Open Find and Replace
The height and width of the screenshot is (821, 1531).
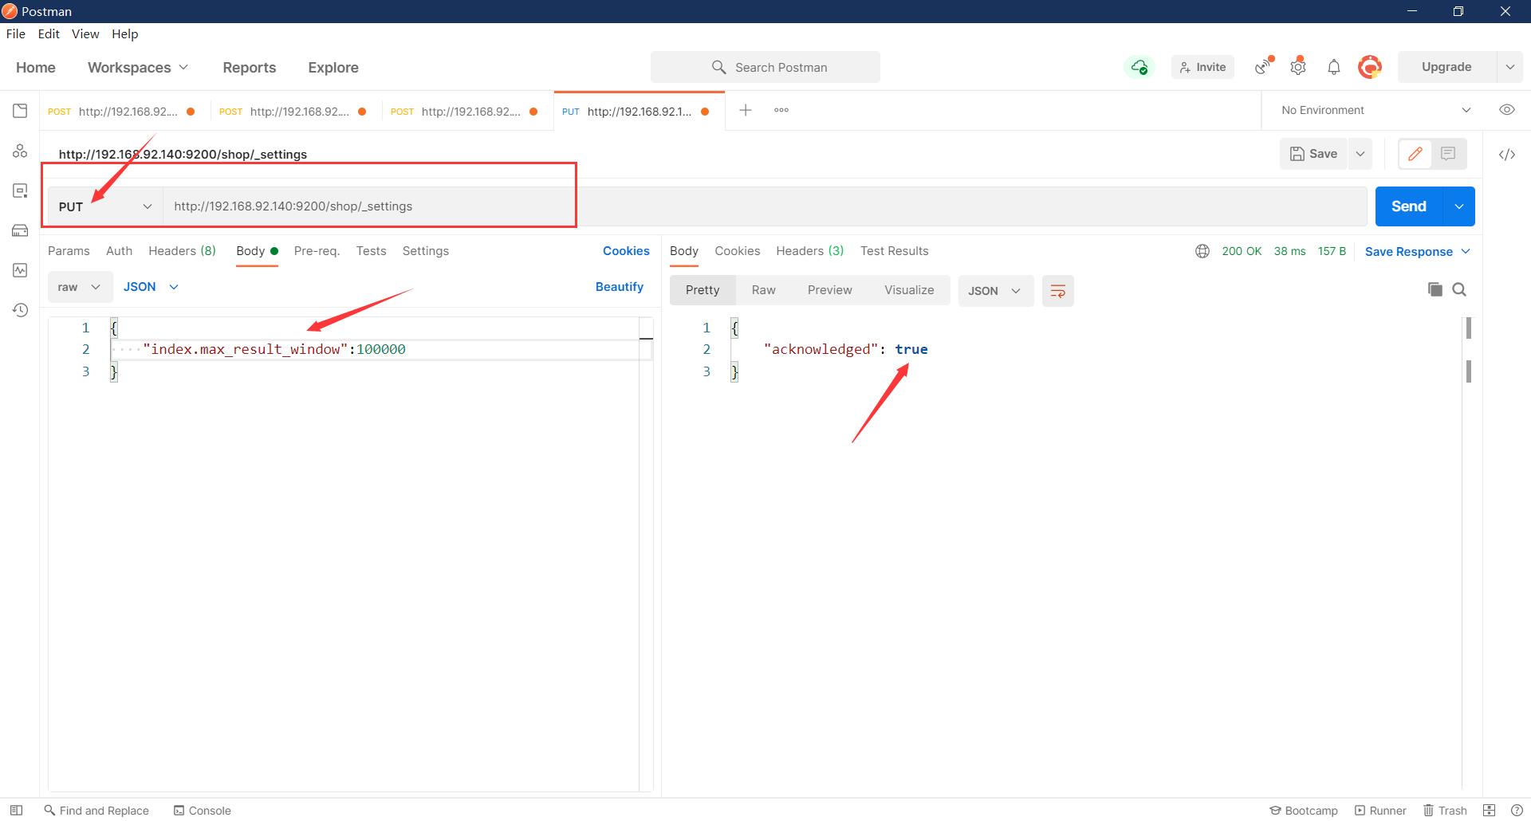tap(96, 810)
